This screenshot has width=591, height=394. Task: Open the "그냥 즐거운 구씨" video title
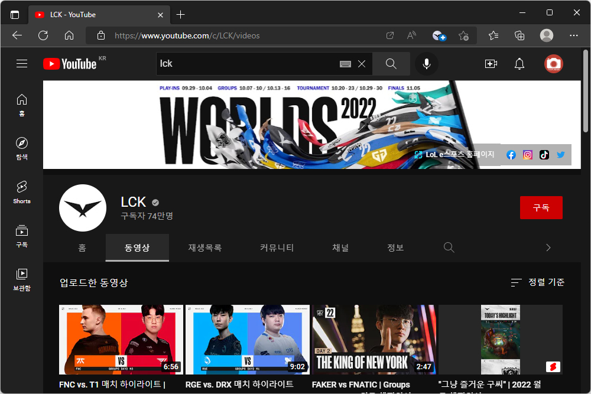(x=489, y=385)
